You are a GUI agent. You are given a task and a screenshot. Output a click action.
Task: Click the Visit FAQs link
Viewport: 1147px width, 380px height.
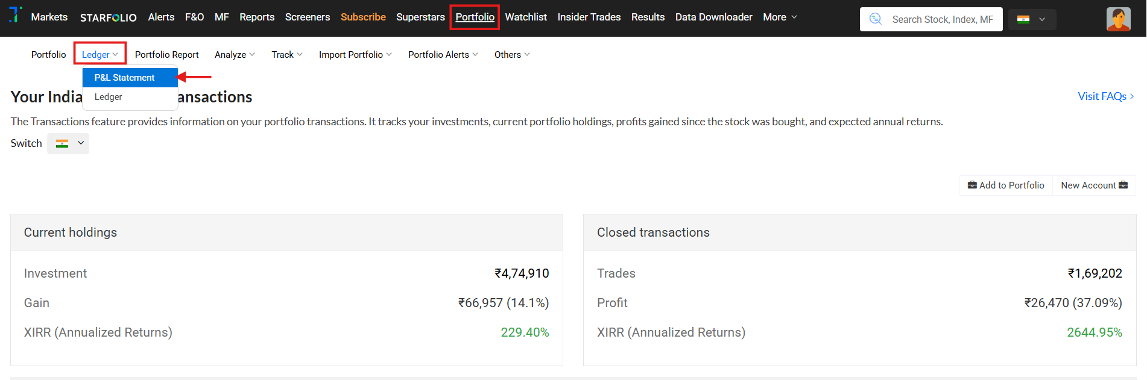pyautogui.click(x=1105, y=96)
